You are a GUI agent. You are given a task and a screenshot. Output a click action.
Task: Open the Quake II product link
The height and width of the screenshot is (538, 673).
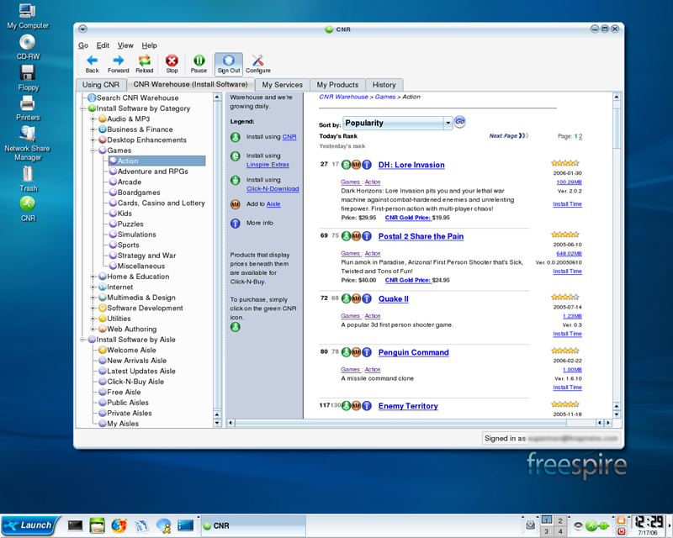[393, 298]
